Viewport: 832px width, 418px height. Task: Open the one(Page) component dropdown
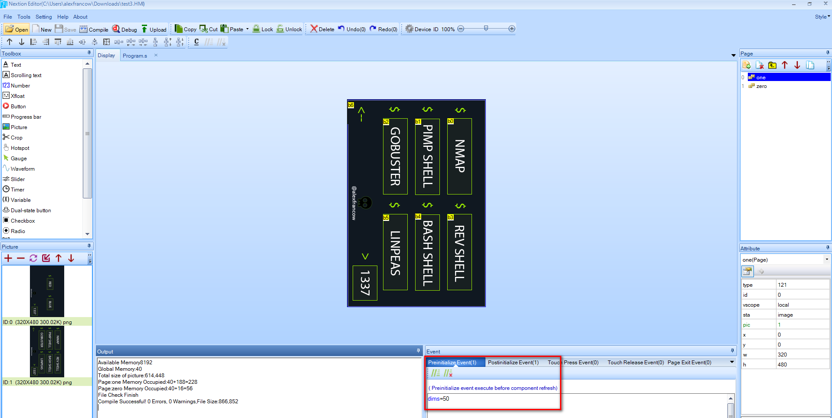click(826, 259)
